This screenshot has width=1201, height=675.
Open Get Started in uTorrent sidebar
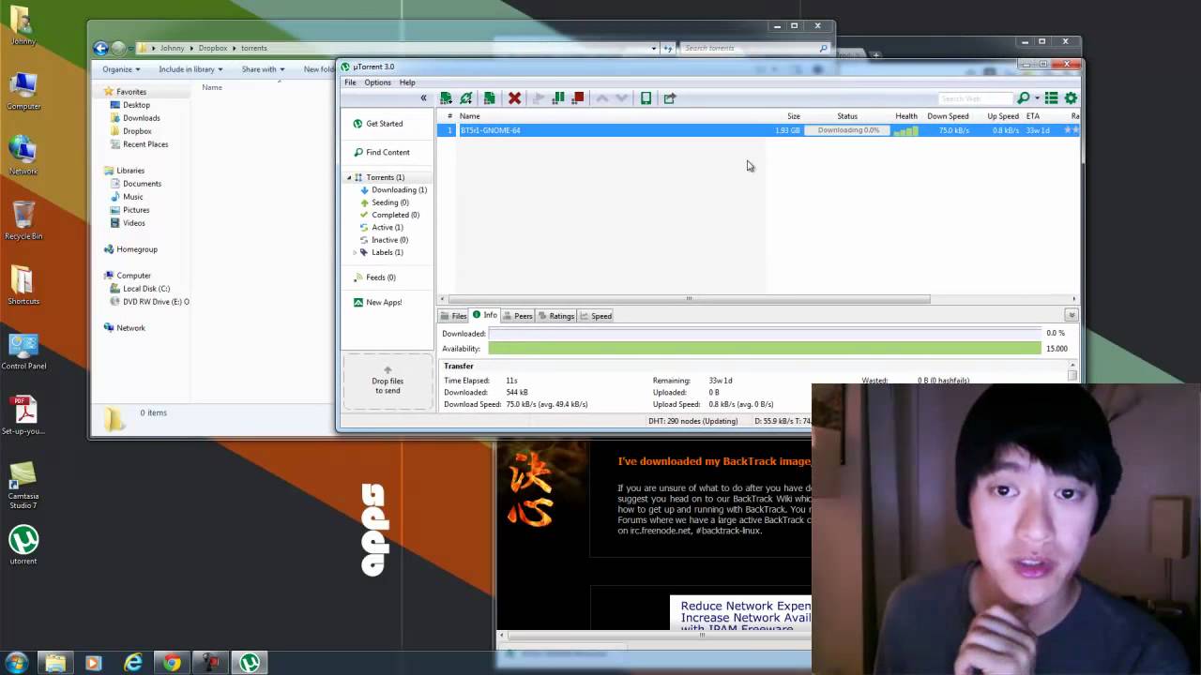click(378, 124)
